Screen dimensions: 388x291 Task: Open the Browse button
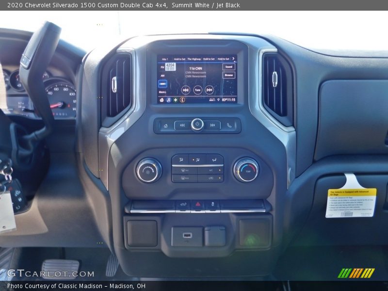point(228,75)
